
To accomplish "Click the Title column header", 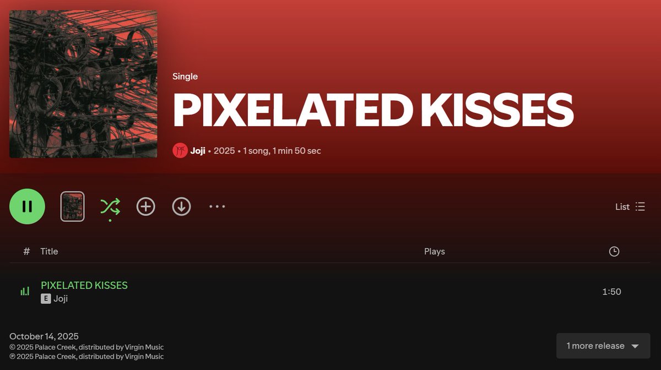I will tap(49, 251).
